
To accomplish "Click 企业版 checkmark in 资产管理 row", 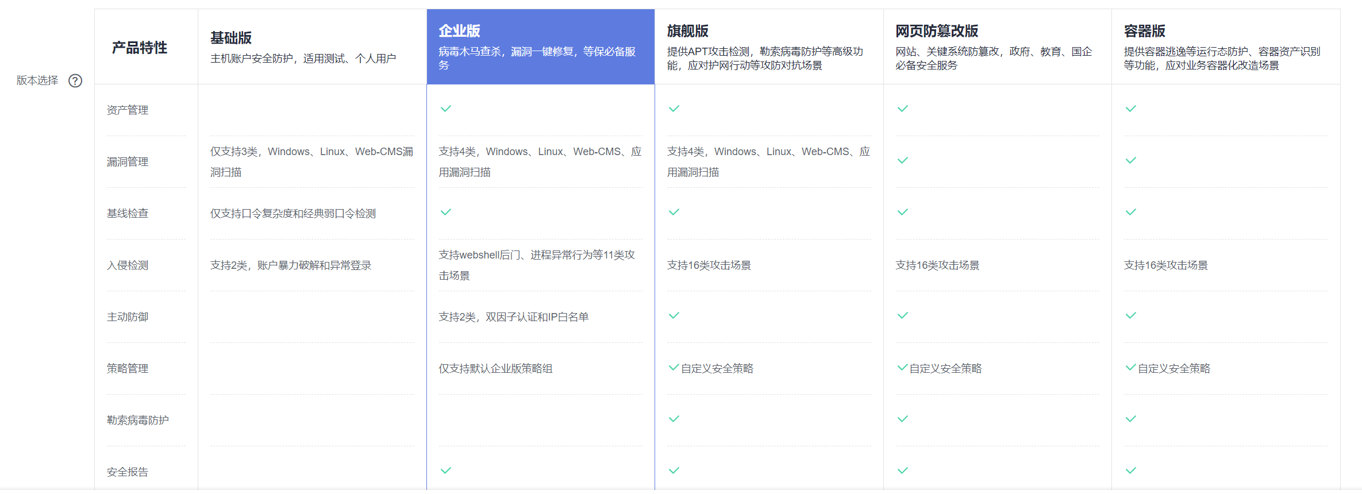I will [x=446, y=109].
